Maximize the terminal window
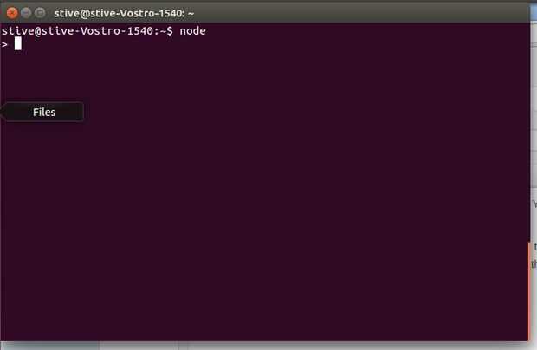Viewport: 537px width, 350px height. tap(40, 13)
